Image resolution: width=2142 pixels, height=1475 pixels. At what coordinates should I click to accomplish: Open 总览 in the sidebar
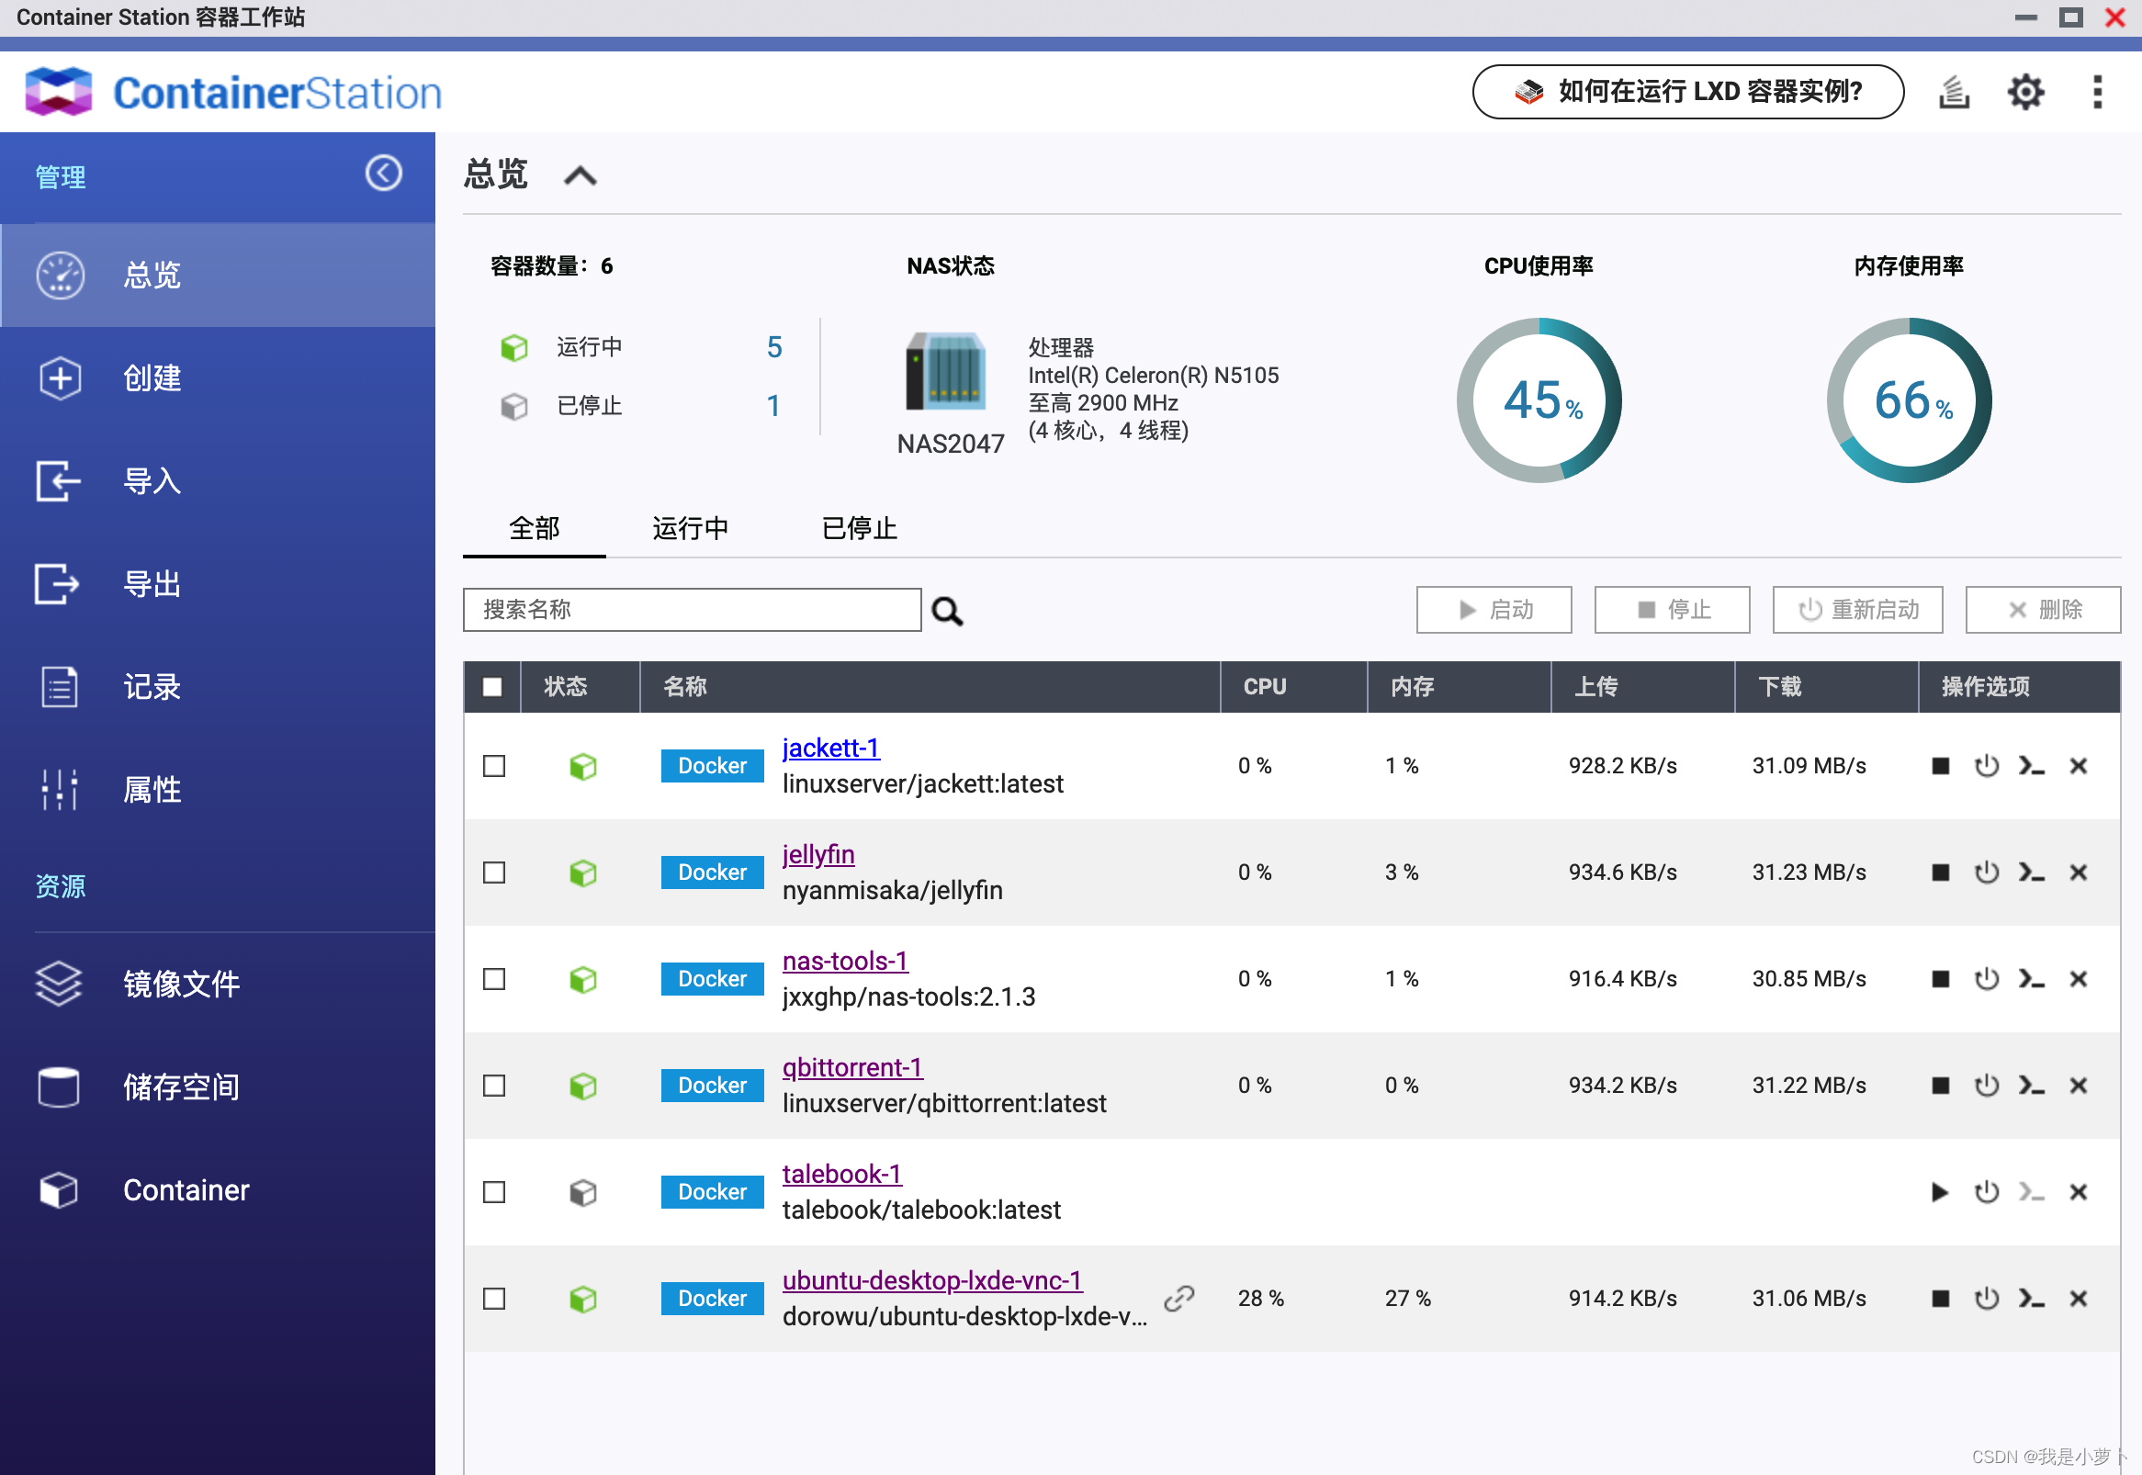click(x=218, y=276)
